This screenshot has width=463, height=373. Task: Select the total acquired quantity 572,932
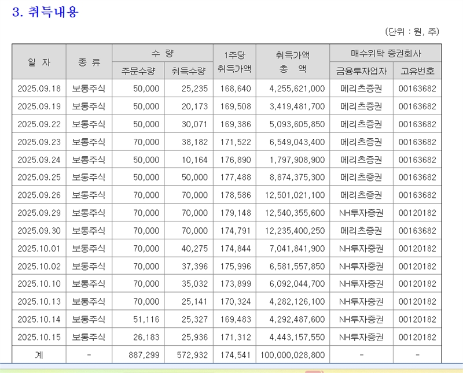(190, 355)
